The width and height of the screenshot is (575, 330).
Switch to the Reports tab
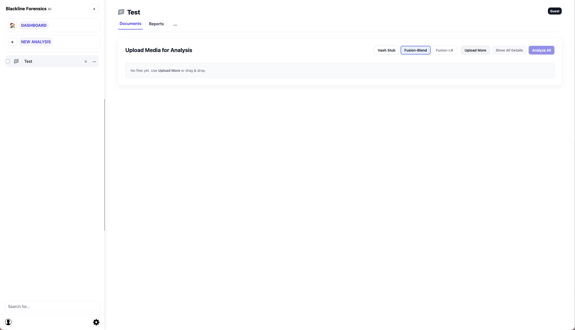click(x=156, y=24)
